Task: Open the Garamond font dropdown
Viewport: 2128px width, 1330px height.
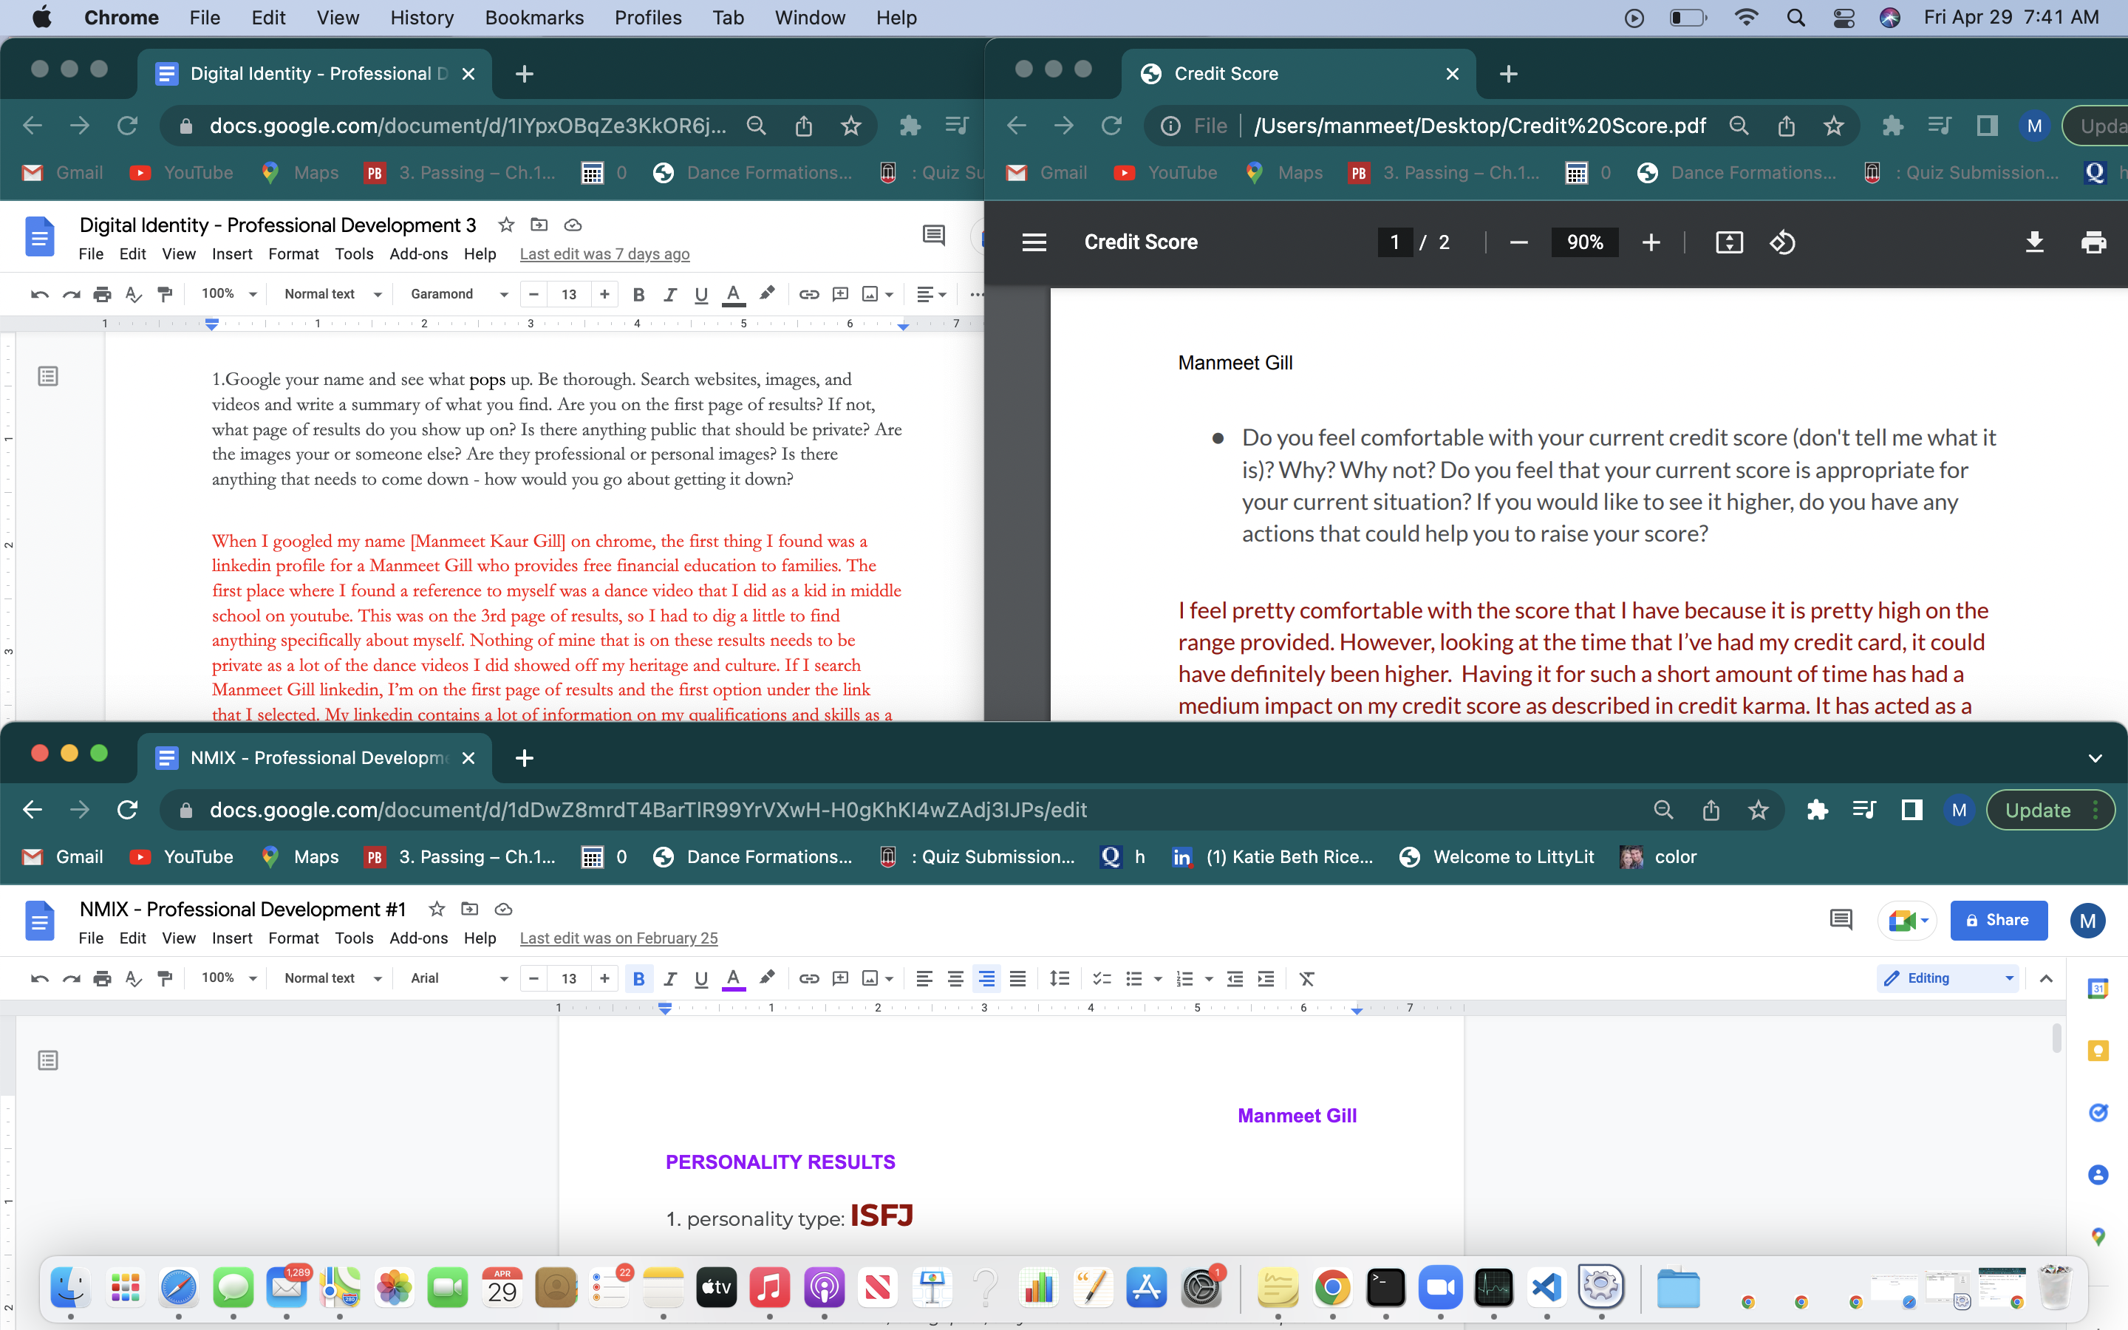Action: pos(459,295)
